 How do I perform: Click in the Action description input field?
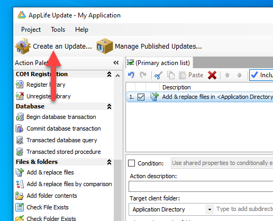201,186
